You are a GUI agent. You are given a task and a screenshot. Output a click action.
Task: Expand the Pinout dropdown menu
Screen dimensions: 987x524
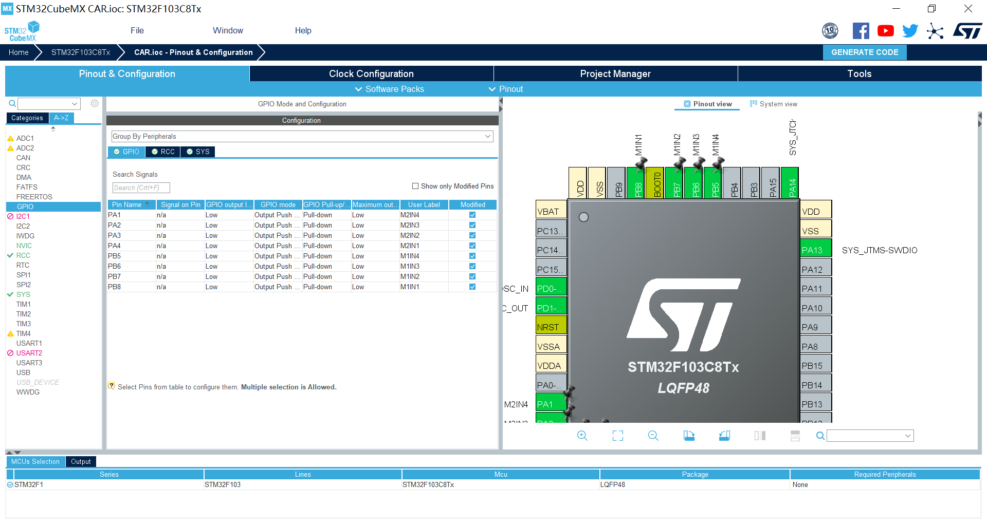point(506,89)
